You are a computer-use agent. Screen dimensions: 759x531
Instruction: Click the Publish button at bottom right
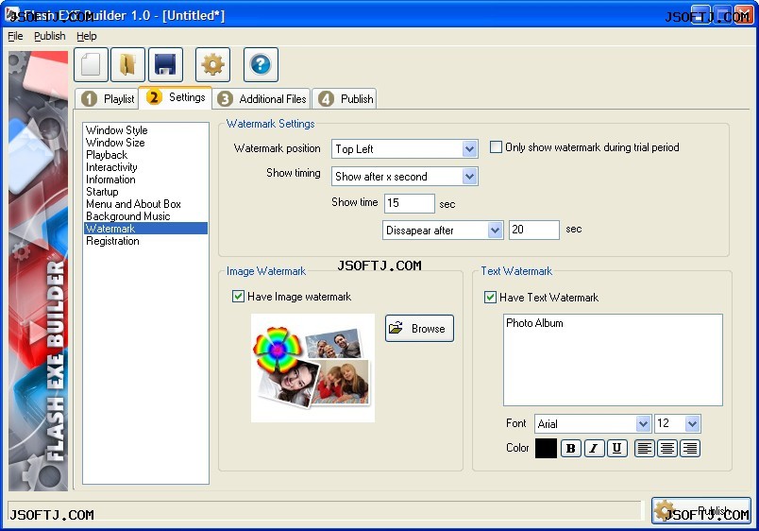tap(700, 510)
